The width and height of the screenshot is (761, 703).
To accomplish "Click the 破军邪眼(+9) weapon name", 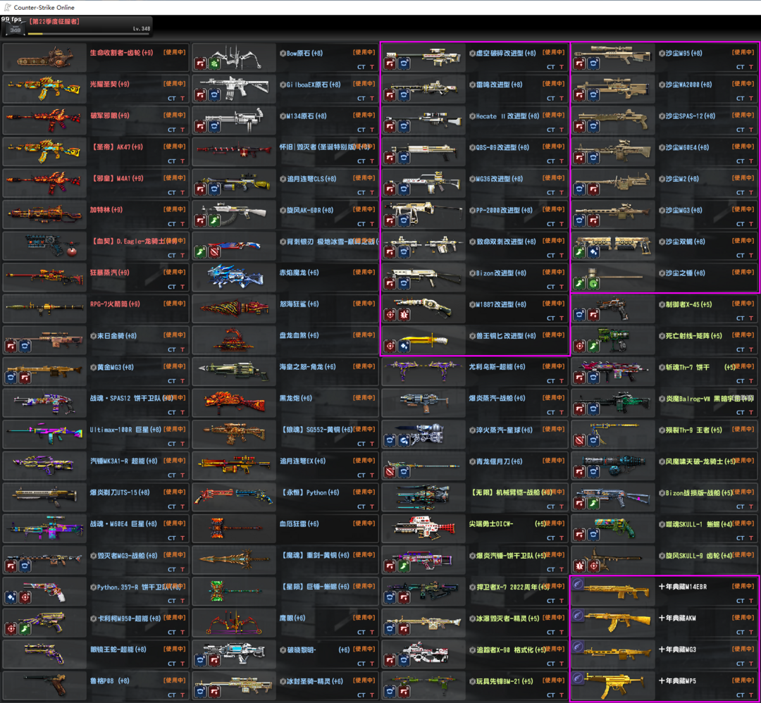I will [x=110, y=116].
